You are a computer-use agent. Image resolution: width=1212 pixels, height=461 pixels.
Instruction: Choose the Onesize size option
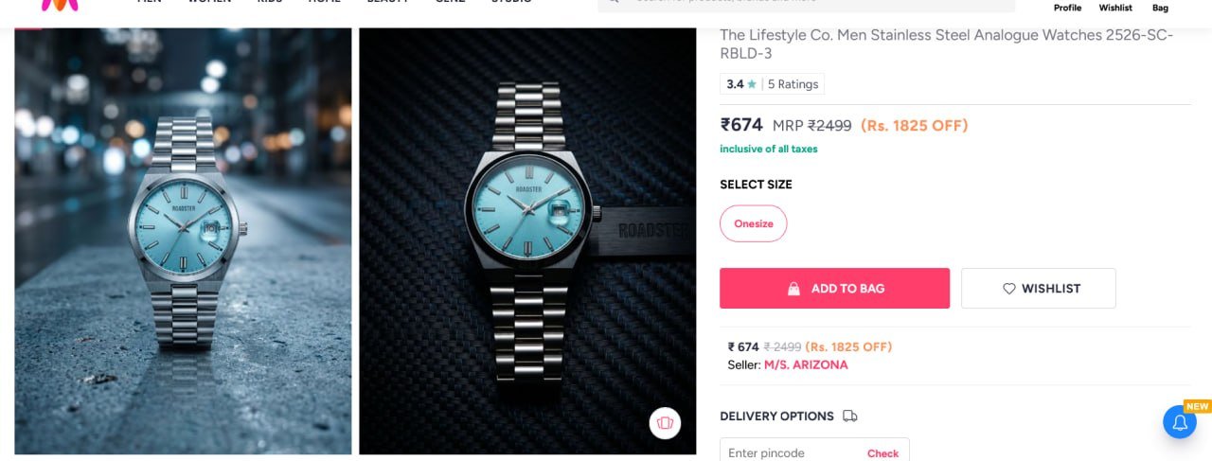(x=753, y=223)
